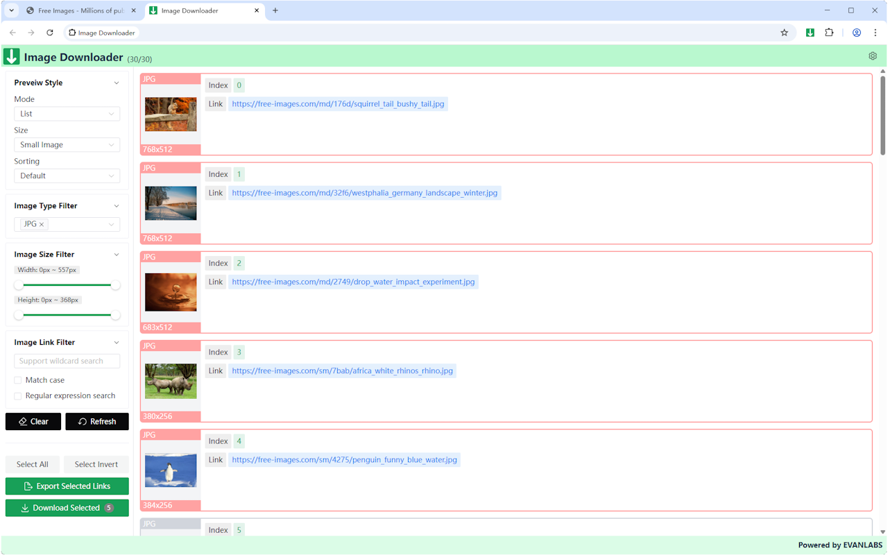Click the Image Downloader logo icon
Image resolution: width=888 pixels, height=555 pixels.
point(11,57)
